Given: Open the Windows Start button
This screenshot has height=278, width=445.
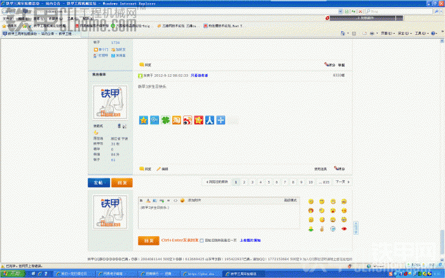Looking at the screenshot, I should [11, 273].
